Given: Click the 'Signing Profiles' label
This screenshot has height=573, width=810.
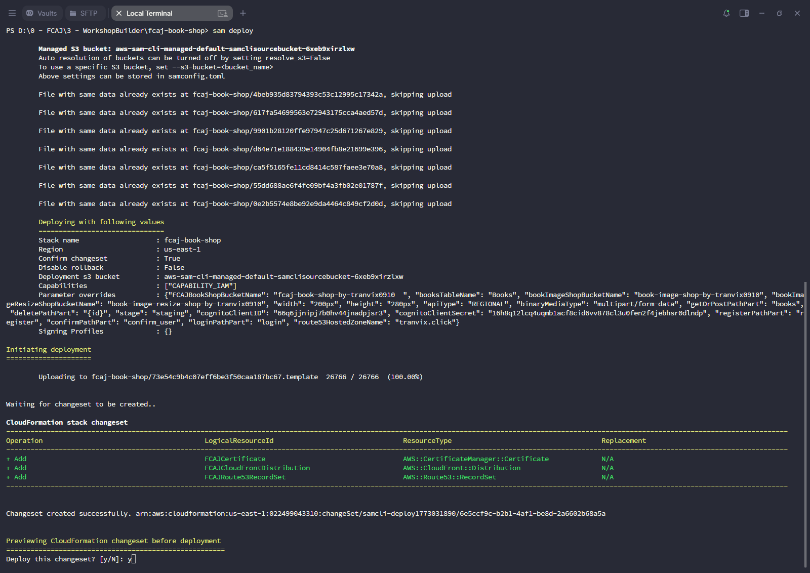Looking at the screenshot, I should 71,331.
